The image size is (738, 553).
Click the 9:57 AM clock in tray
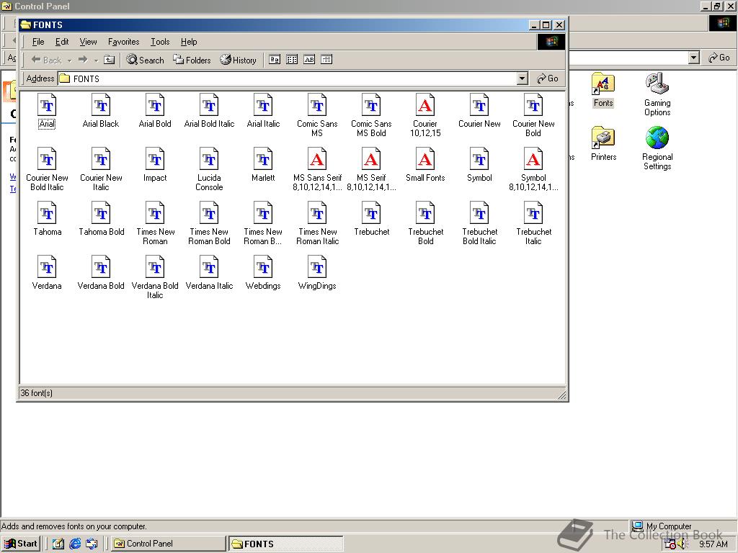click(x=713, y=544)
